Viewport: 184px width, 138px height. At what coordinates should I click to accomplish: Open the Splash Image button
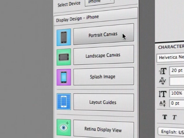pyautogui.click(x=104, y=76)
